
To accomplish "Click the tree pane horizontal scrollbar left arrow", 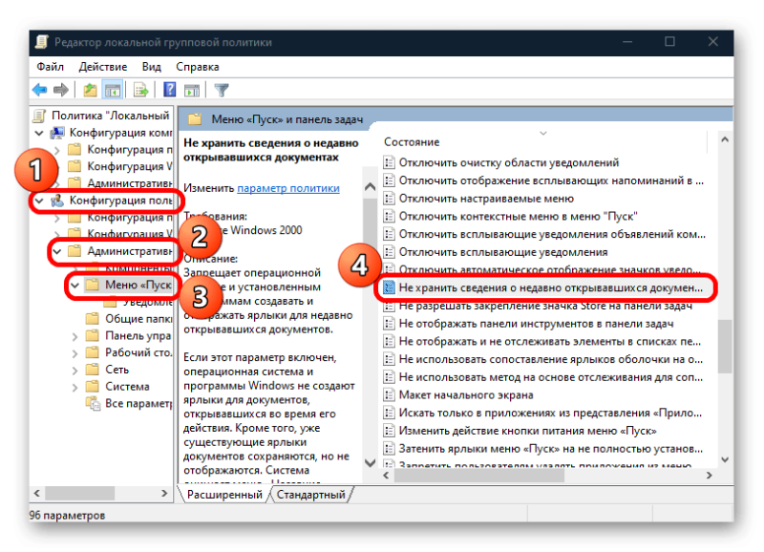I will [36, 494].
